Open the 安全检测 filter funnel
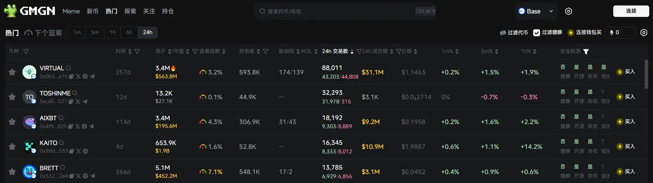The image size is (653, 183). pos(586,52)
